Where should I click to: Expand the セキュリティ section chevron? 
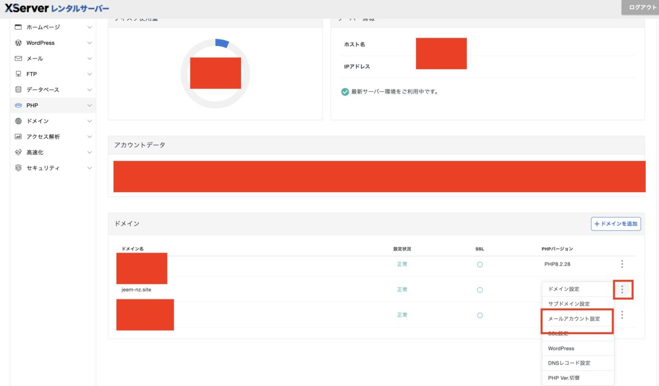90,168
